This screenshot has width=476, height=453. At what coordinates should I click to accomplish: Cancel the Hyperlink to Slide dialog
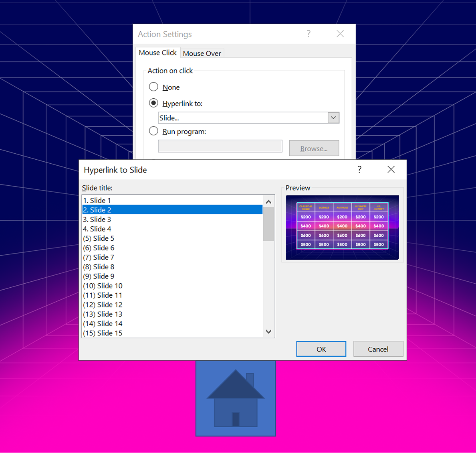(x=378, y=349)
